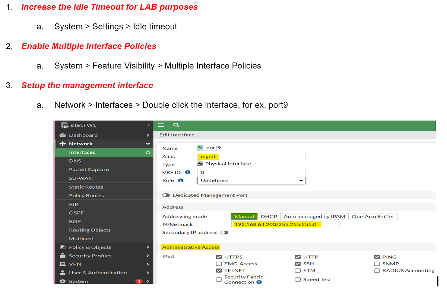The height and width of the screenshot is (291, 447).
Task: Uncheck the HTTP access checkbox
Action: [x=298, y=257]
